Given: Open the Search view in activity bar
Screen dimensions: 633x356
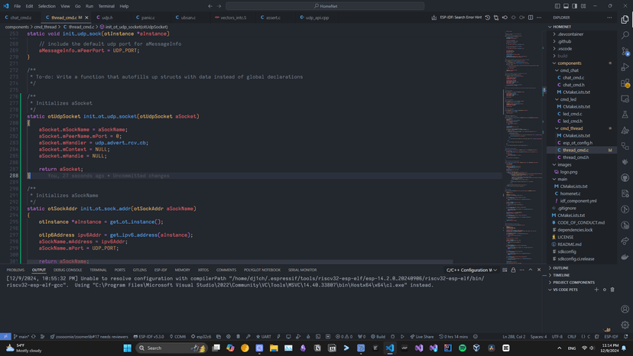Looking at the screenshot, I should pyautogui.click(x=625, y=35).
